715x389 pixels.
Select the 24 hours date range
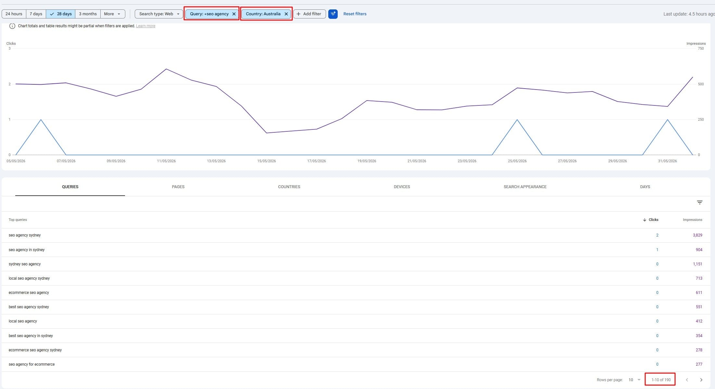pyautogui.click(x=14, y=14)
